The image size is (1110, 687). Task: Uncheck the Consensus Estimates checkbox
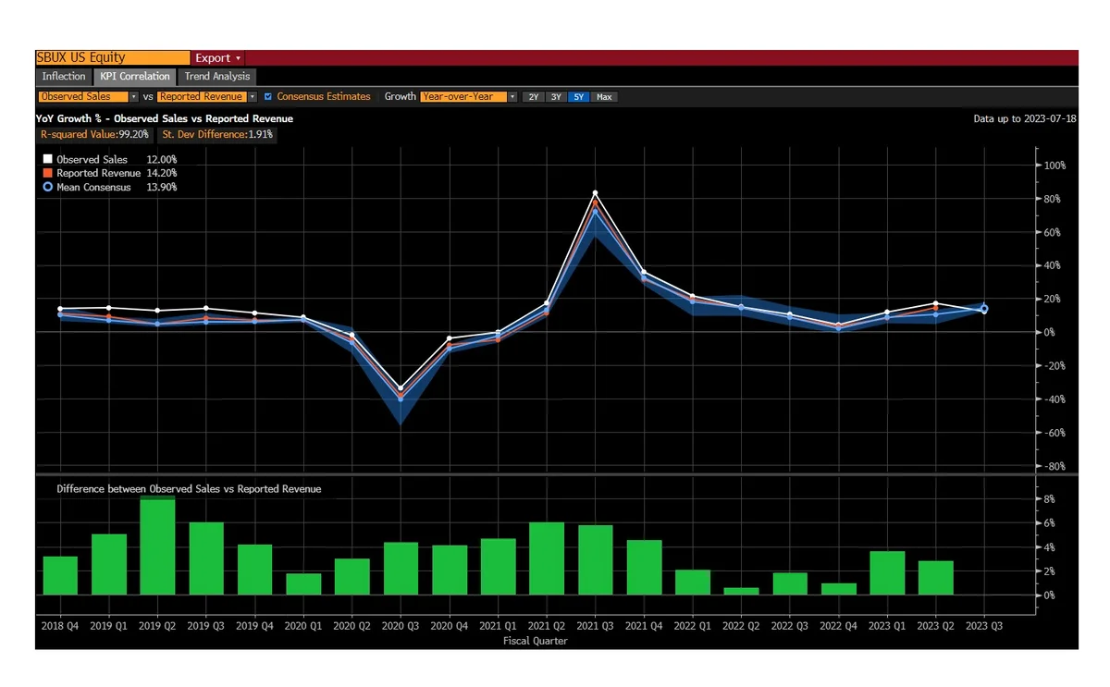click(267, 96)
